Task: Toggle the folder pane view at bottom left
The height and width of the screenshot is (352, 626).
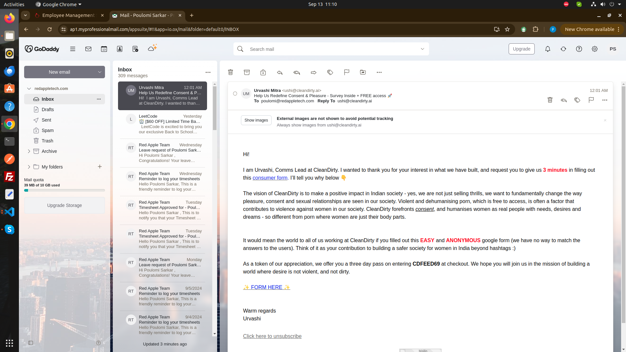Action: [31, 343]
